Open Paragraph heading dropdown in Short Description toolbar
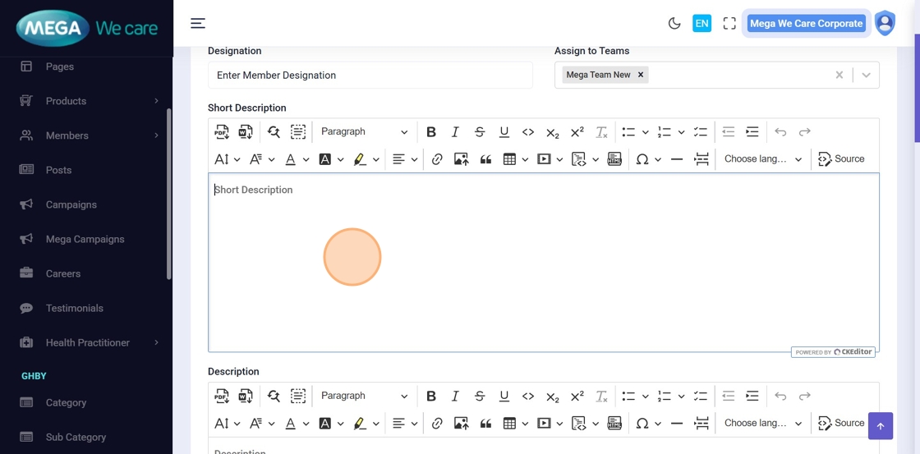 click(364, 132)
